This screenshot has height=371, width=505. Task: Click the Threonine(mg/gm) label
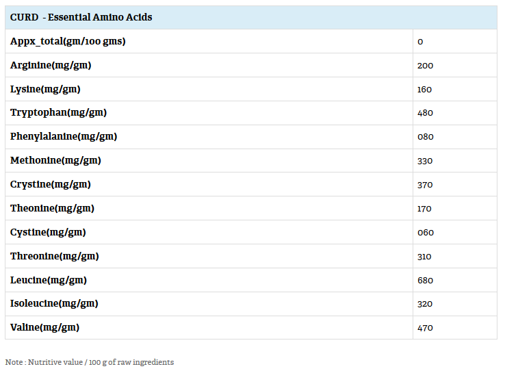coord(55,256)
